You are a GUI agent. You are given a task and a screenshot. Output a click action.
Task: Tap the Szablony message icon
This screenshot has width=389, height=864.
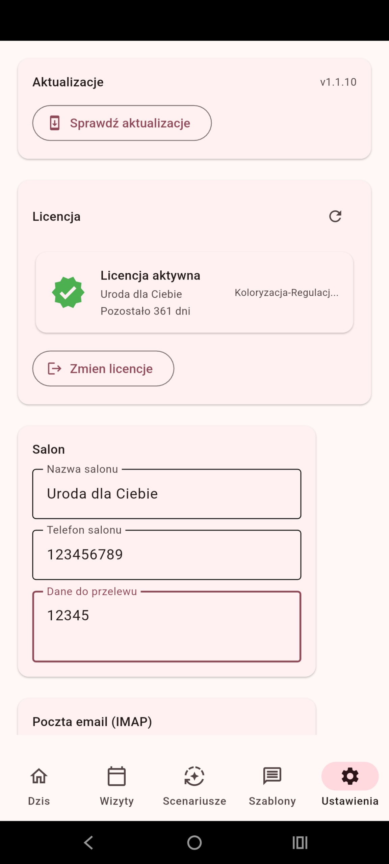(x=272, y=776)
